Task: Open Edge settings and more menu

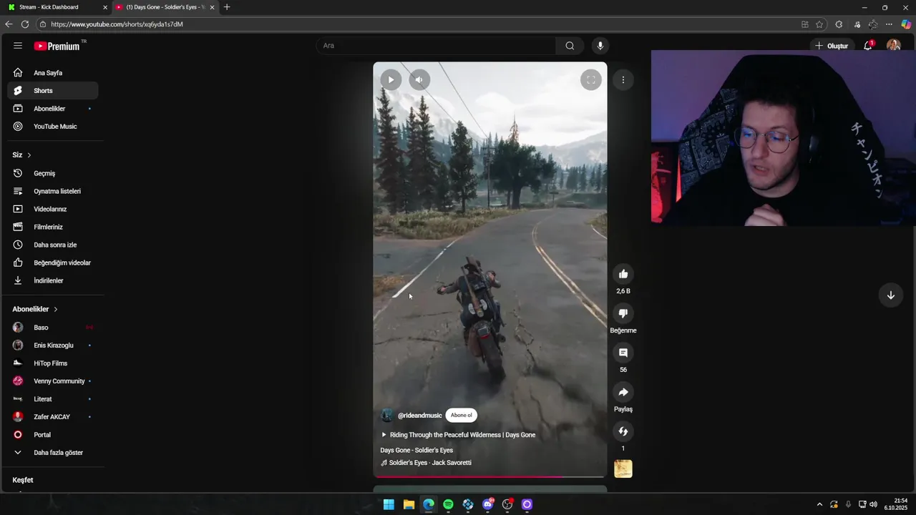Action: pyautogui.click(x=889, y=24)
